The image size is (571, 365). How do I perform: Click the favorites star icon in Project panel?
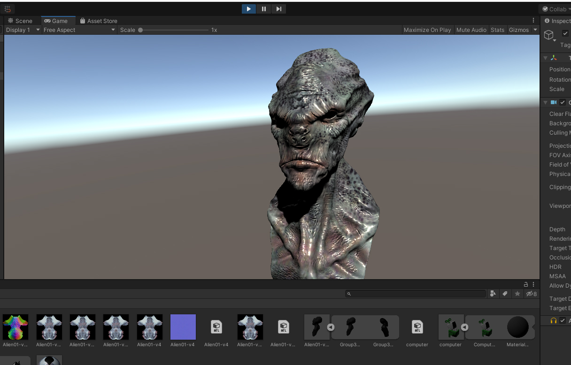(517, 294)
